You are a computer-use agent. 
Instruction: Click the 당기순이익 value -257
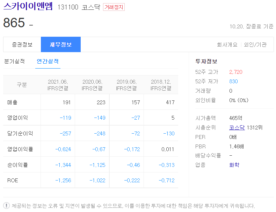click(65, 133)
